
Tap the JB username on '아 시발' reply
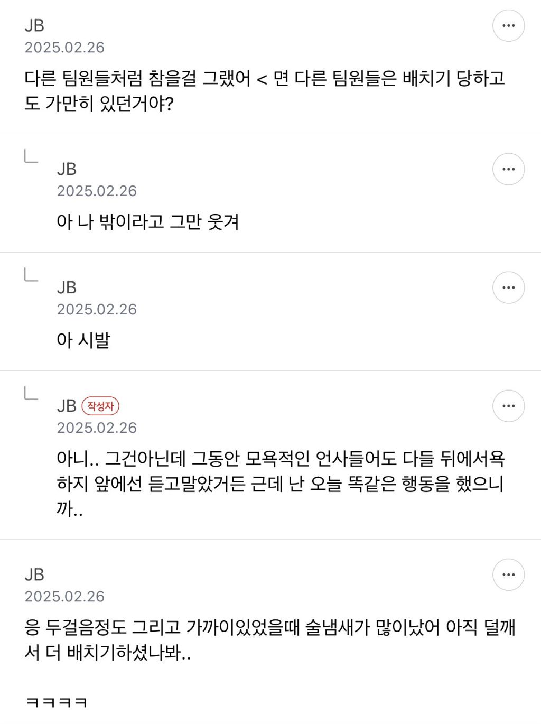pos(67,287)
